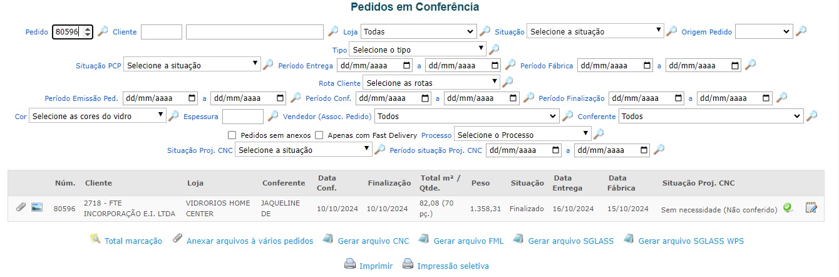Viewport: 839px width, 277px height.
Task: Click the search icon next to Espessura field
Action: click(273, 116)
